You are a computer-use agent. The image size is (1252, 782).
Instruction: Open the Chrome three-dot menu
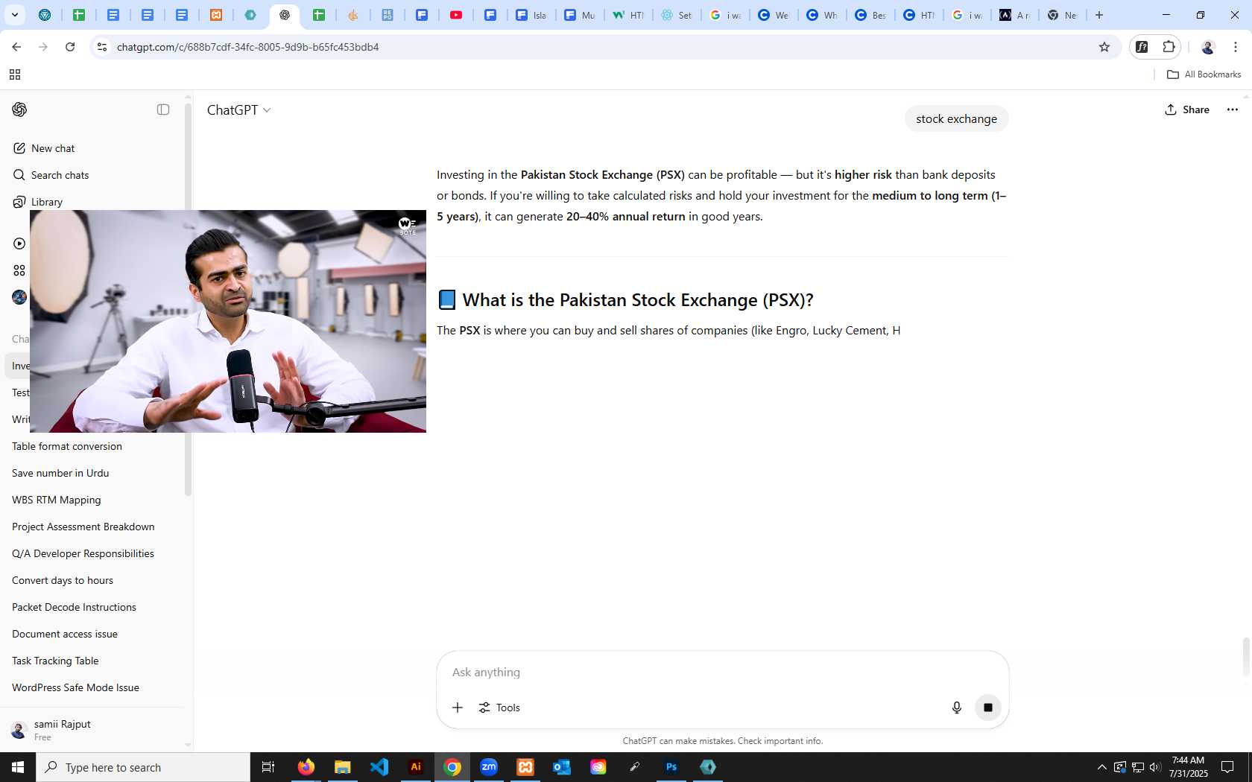pos(1236,47)
